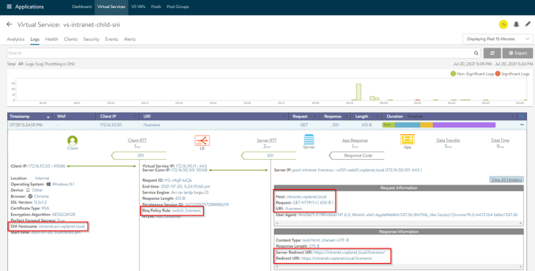Edit virtual service with pencil icon
The height and width of the screenshot is (271, 535).
point(528,24)
